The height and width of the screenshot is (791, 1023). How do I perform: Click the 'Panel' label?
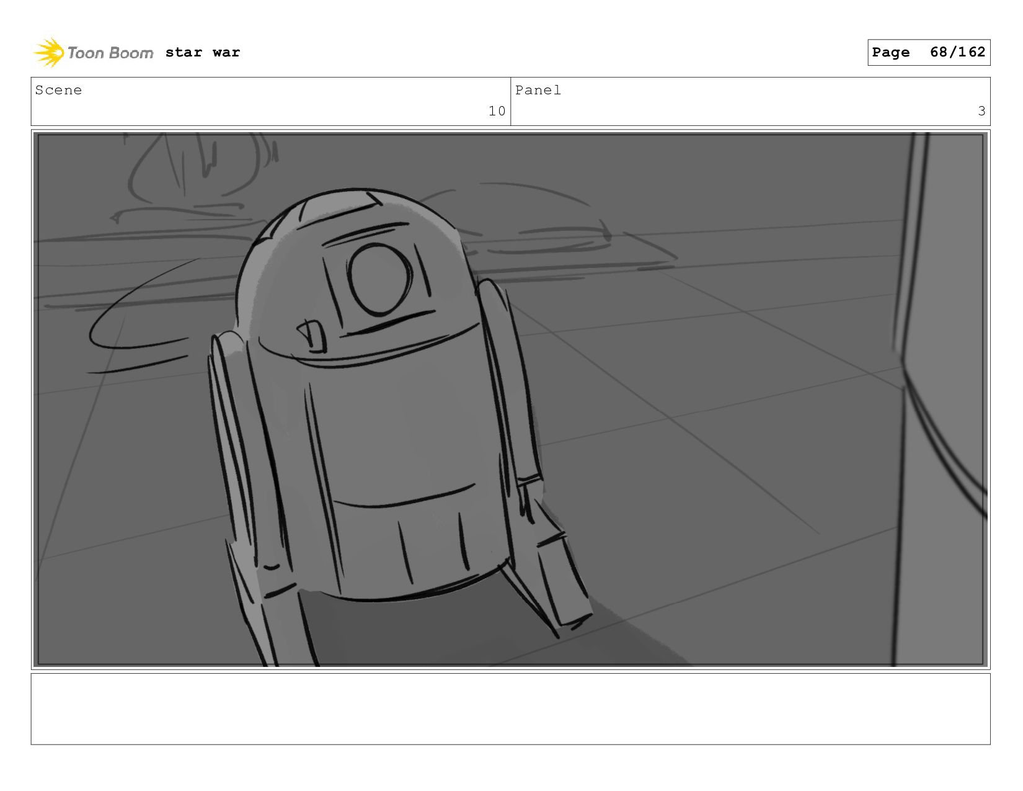538,90
